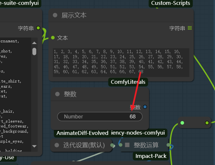This screenshot has width=215, height=165.
Task: Click the reroute node's right output dot
Action: point(207,123)
